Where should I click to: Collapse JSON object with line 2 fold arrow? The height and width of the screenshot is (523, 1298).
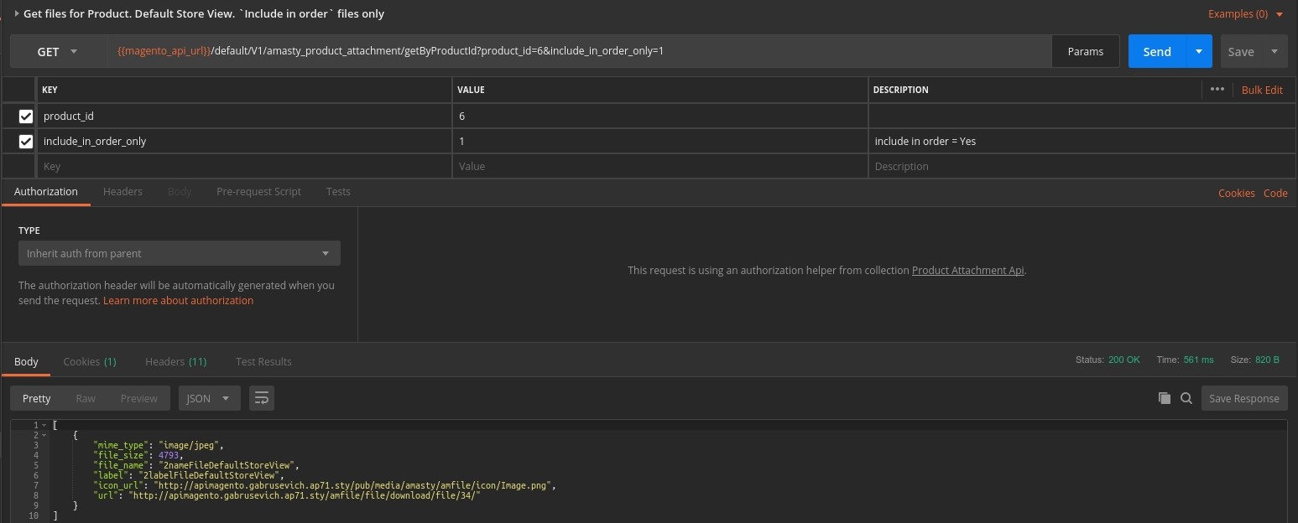coord(44,436)
